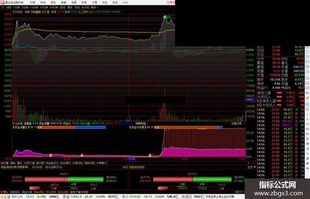
Task: Open the 资金分布 bottom tab
Action: tap(27, 192)
